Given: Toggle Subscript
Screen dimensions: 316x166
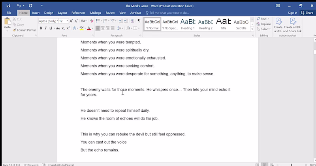Looking at the screenshot, I should (x=63, y=28).
